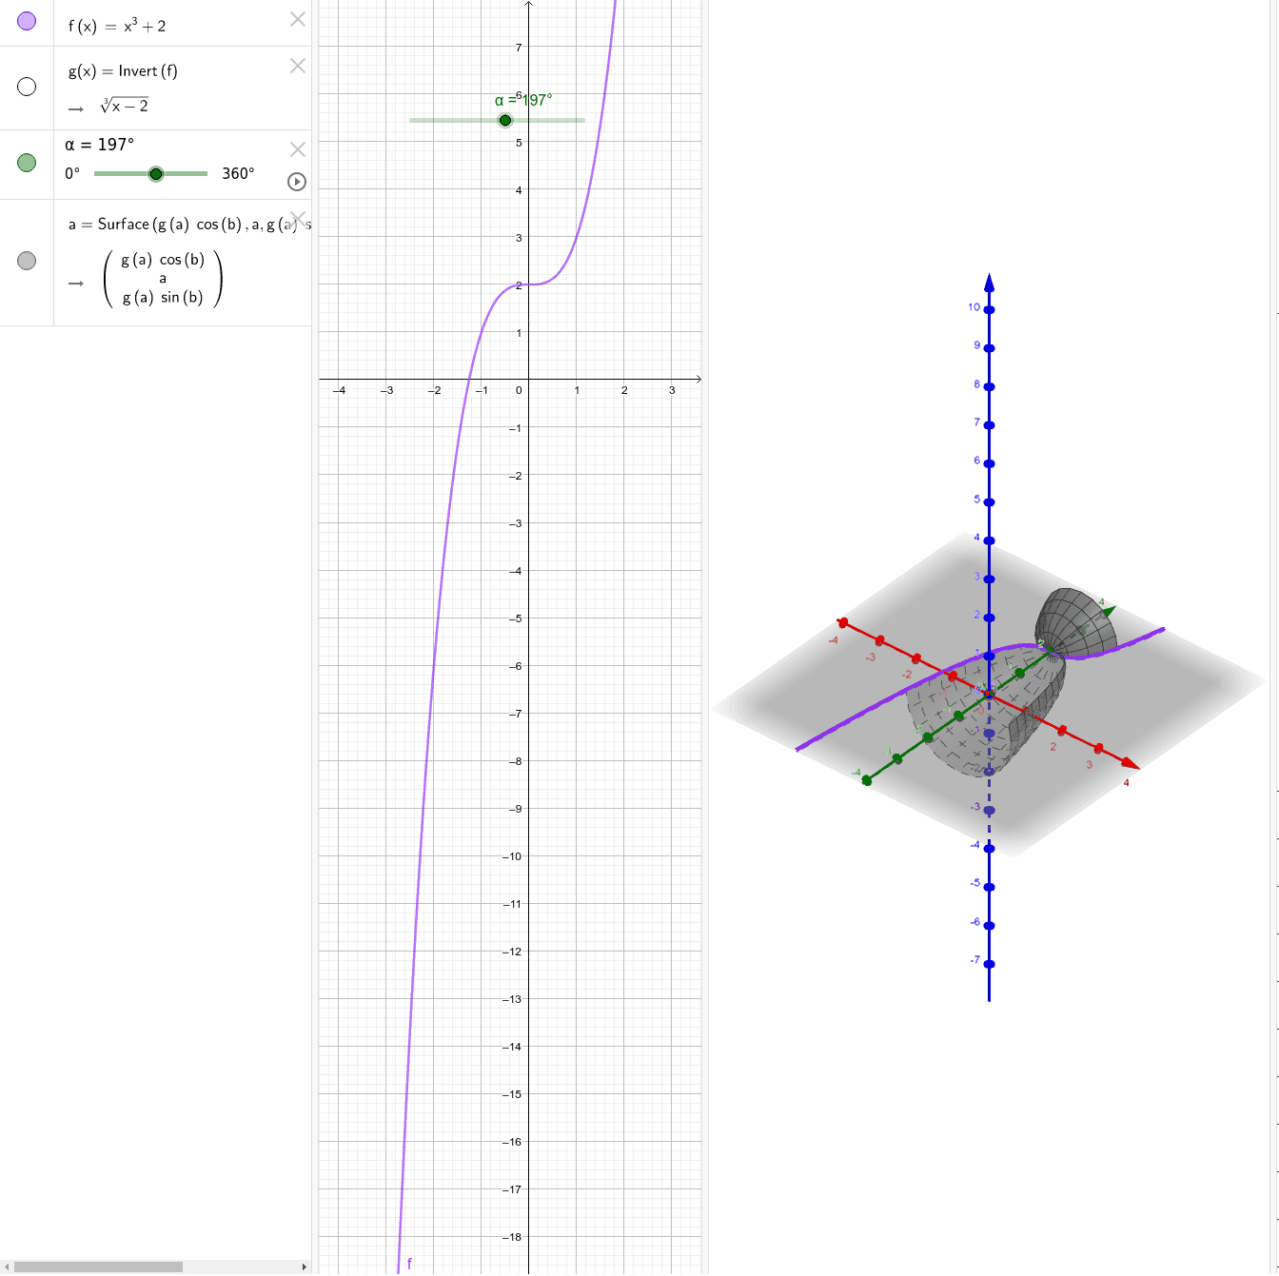
Task: Click the x-axis tick label −4
Action: pos(339,390)
